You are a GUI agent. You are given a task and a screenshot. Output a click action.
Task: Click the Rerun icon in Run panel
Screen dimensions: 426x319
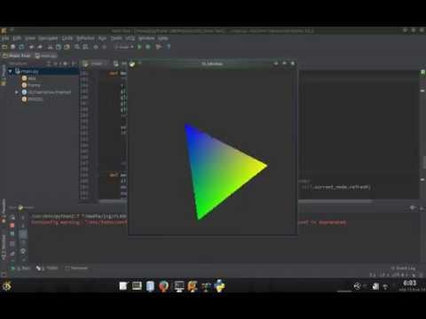pos(12,218)
